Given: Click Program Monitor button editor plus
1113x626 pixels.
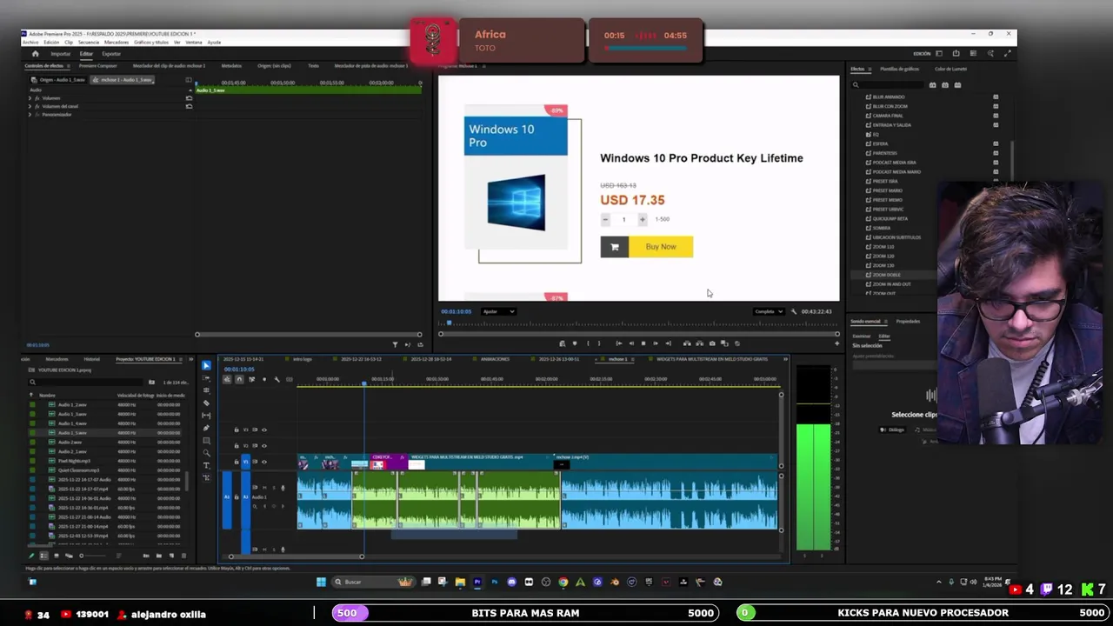Looking at the screenshot, I should [x=836, y=343].
